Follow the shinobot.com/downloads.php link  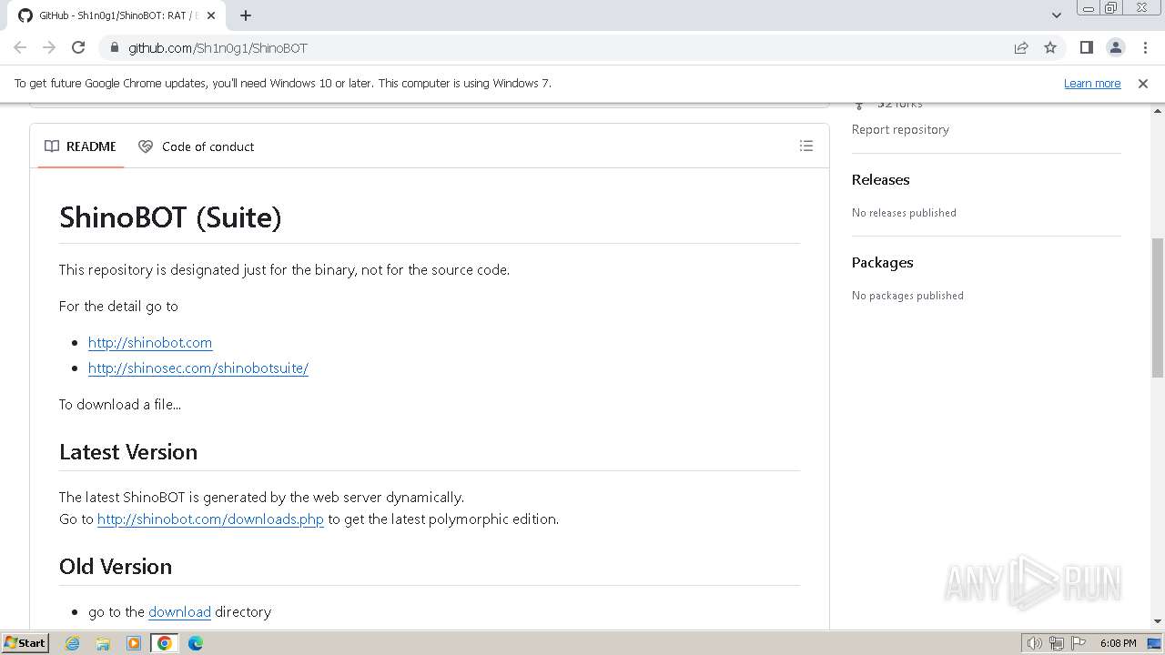tap(210, 519)
